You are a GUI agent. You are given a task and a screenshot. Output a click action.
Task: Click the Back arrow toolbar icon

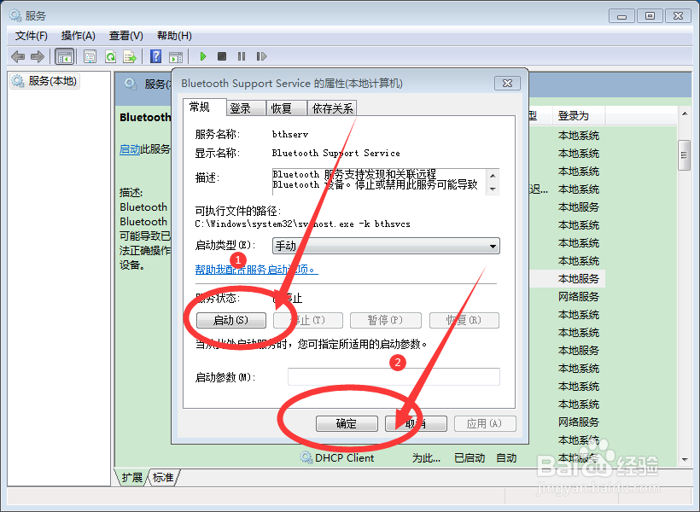click(18, 56)
